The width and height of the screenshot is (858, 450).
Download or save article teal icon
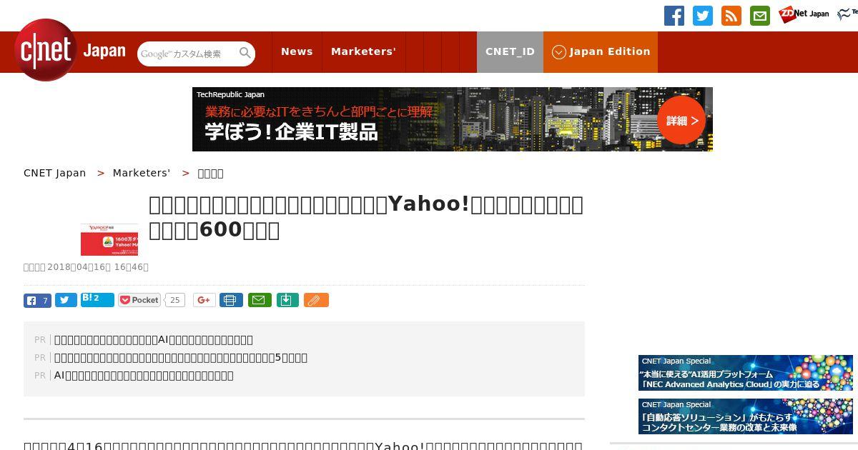click(x=287, y=300)
